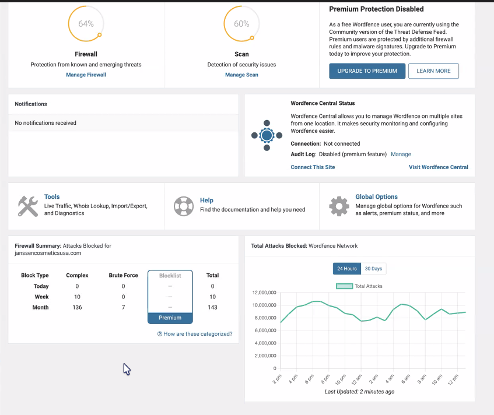Click the Wordfence Central network icon
This screenshot has height=415, width=494.
pos(267,135)
